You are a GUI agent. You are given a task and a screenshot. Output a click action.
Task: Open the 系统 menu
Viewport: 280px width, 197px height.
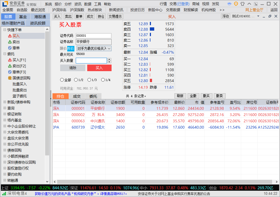tap(48, 4)
